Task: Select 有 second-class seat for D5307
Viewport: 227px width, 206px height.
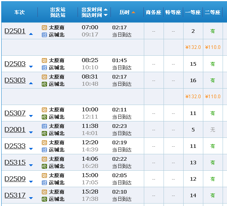Action: [213, 113]
